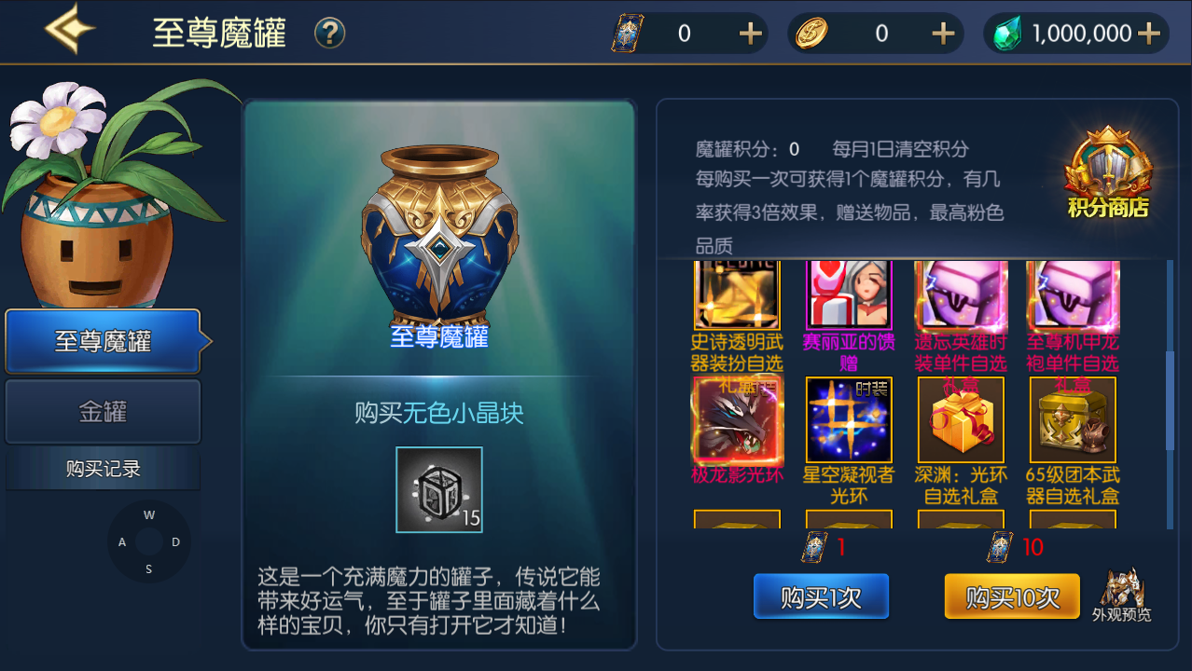Open the 积分商店 points shop icon
Image resolution: width=1192 pixels, height=671 pixels.
click(x=1108, y=173)
